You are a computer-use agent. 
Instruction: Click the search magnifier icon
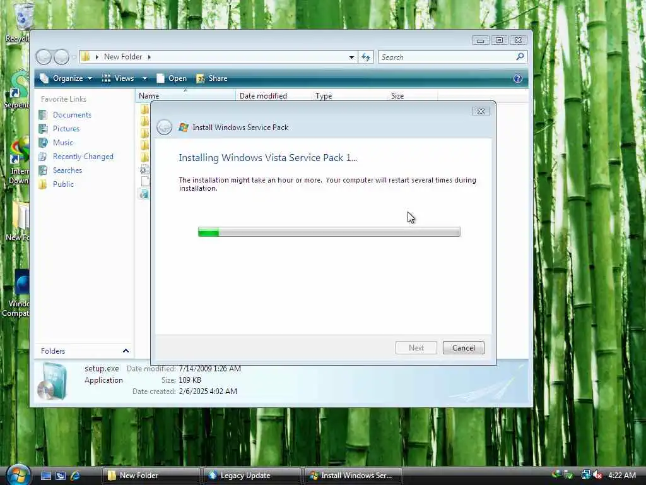pos(520,56)
